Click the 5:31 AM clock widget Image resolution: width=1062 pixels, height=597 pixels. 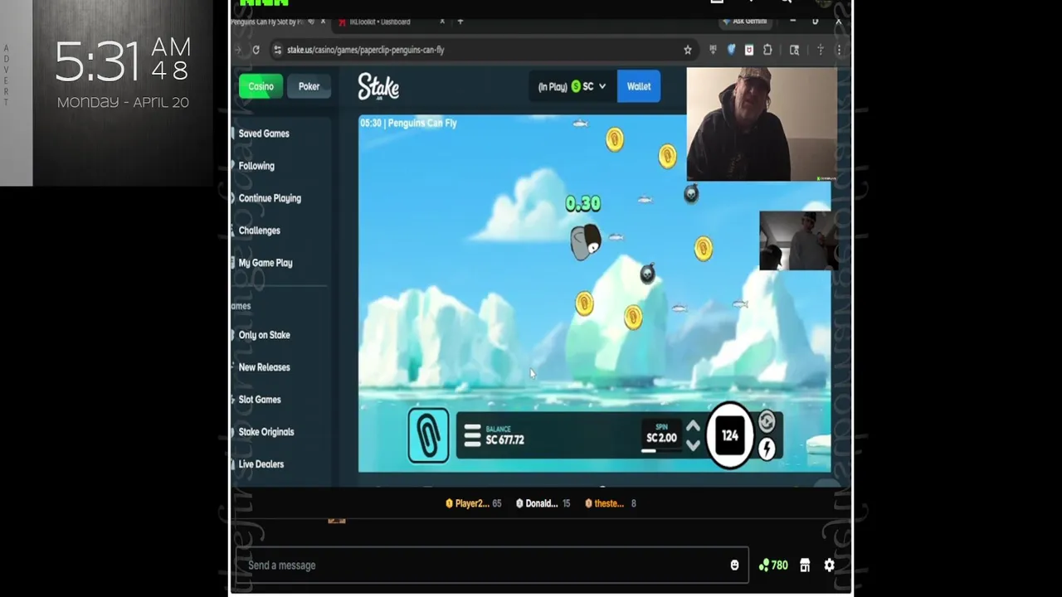tap(123, 62)
